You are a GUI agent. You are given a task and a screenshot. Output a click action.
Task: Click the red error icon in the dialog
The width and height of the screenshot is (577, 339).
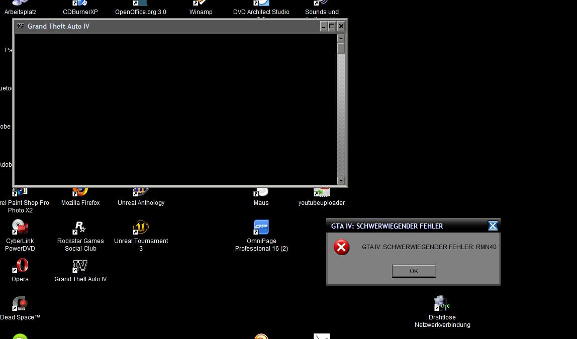coord(341,247)
